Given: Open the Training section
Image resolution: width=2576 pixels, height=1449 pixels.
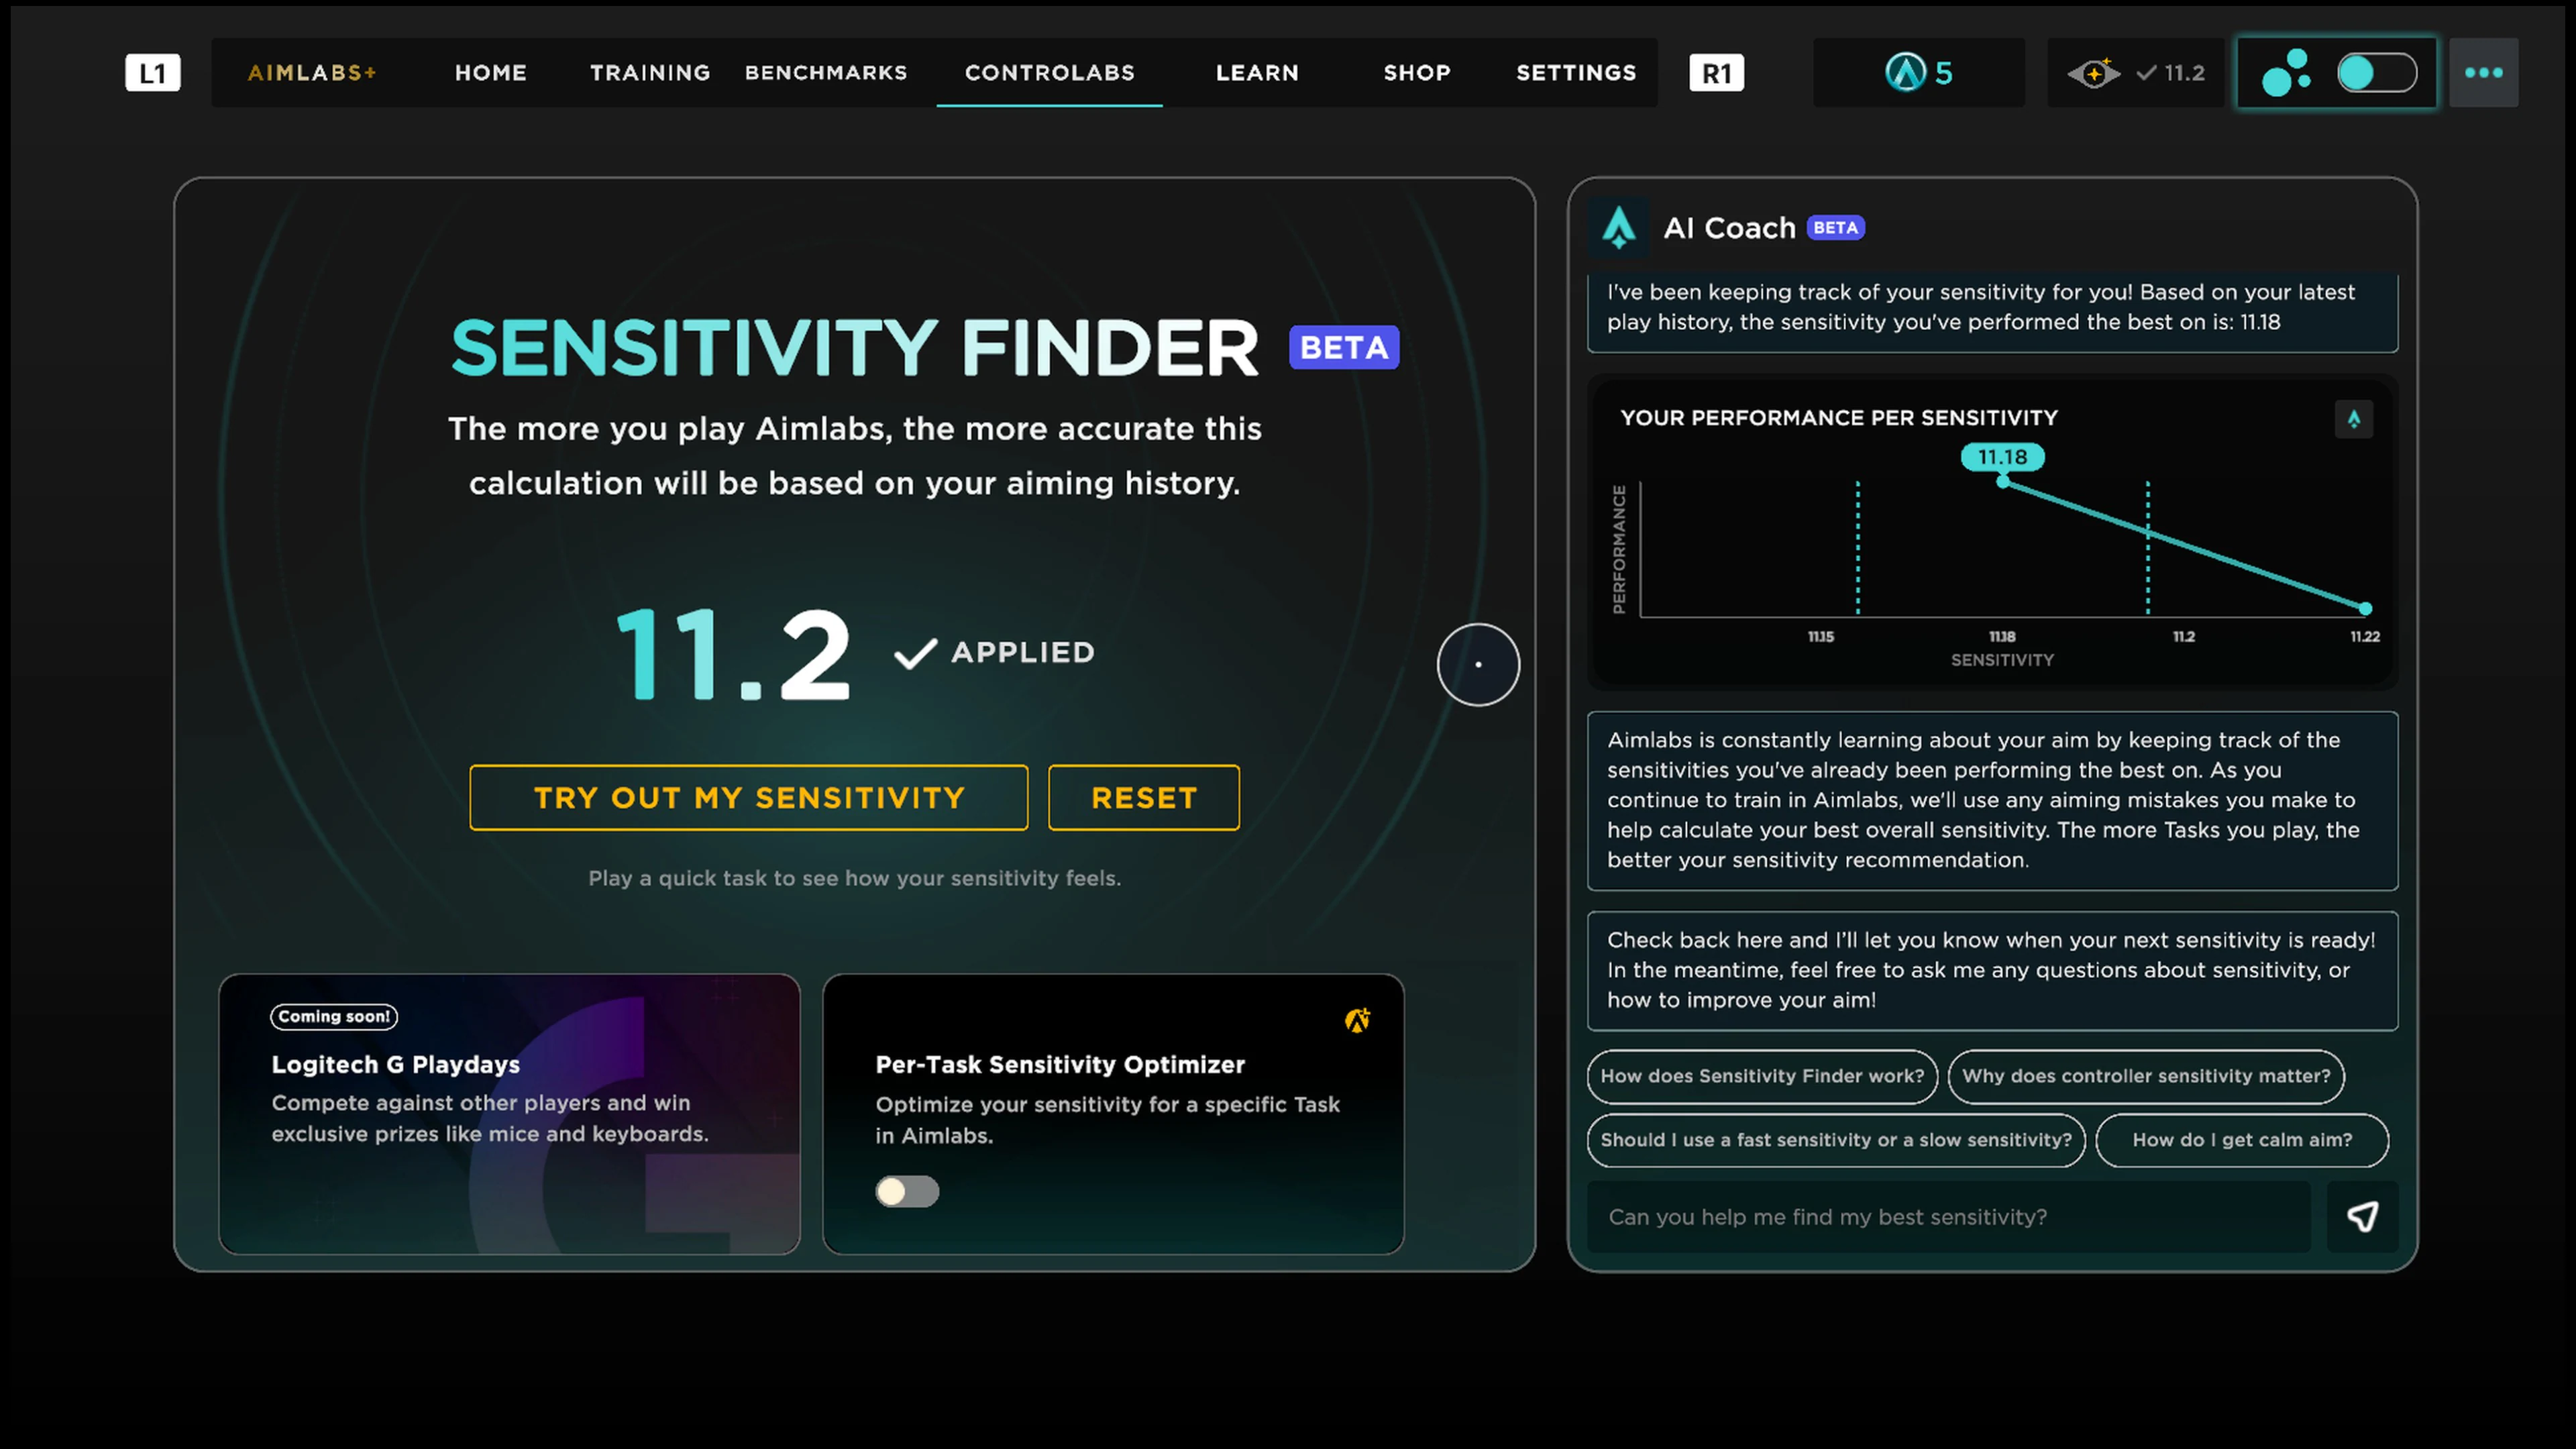Looking at the screenshot, I should point(650,72).
